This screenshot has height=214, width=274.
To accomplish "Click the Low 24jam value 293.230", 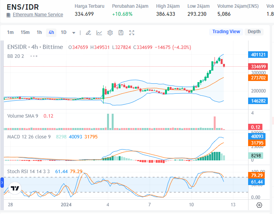I will [x=197, y=14].
